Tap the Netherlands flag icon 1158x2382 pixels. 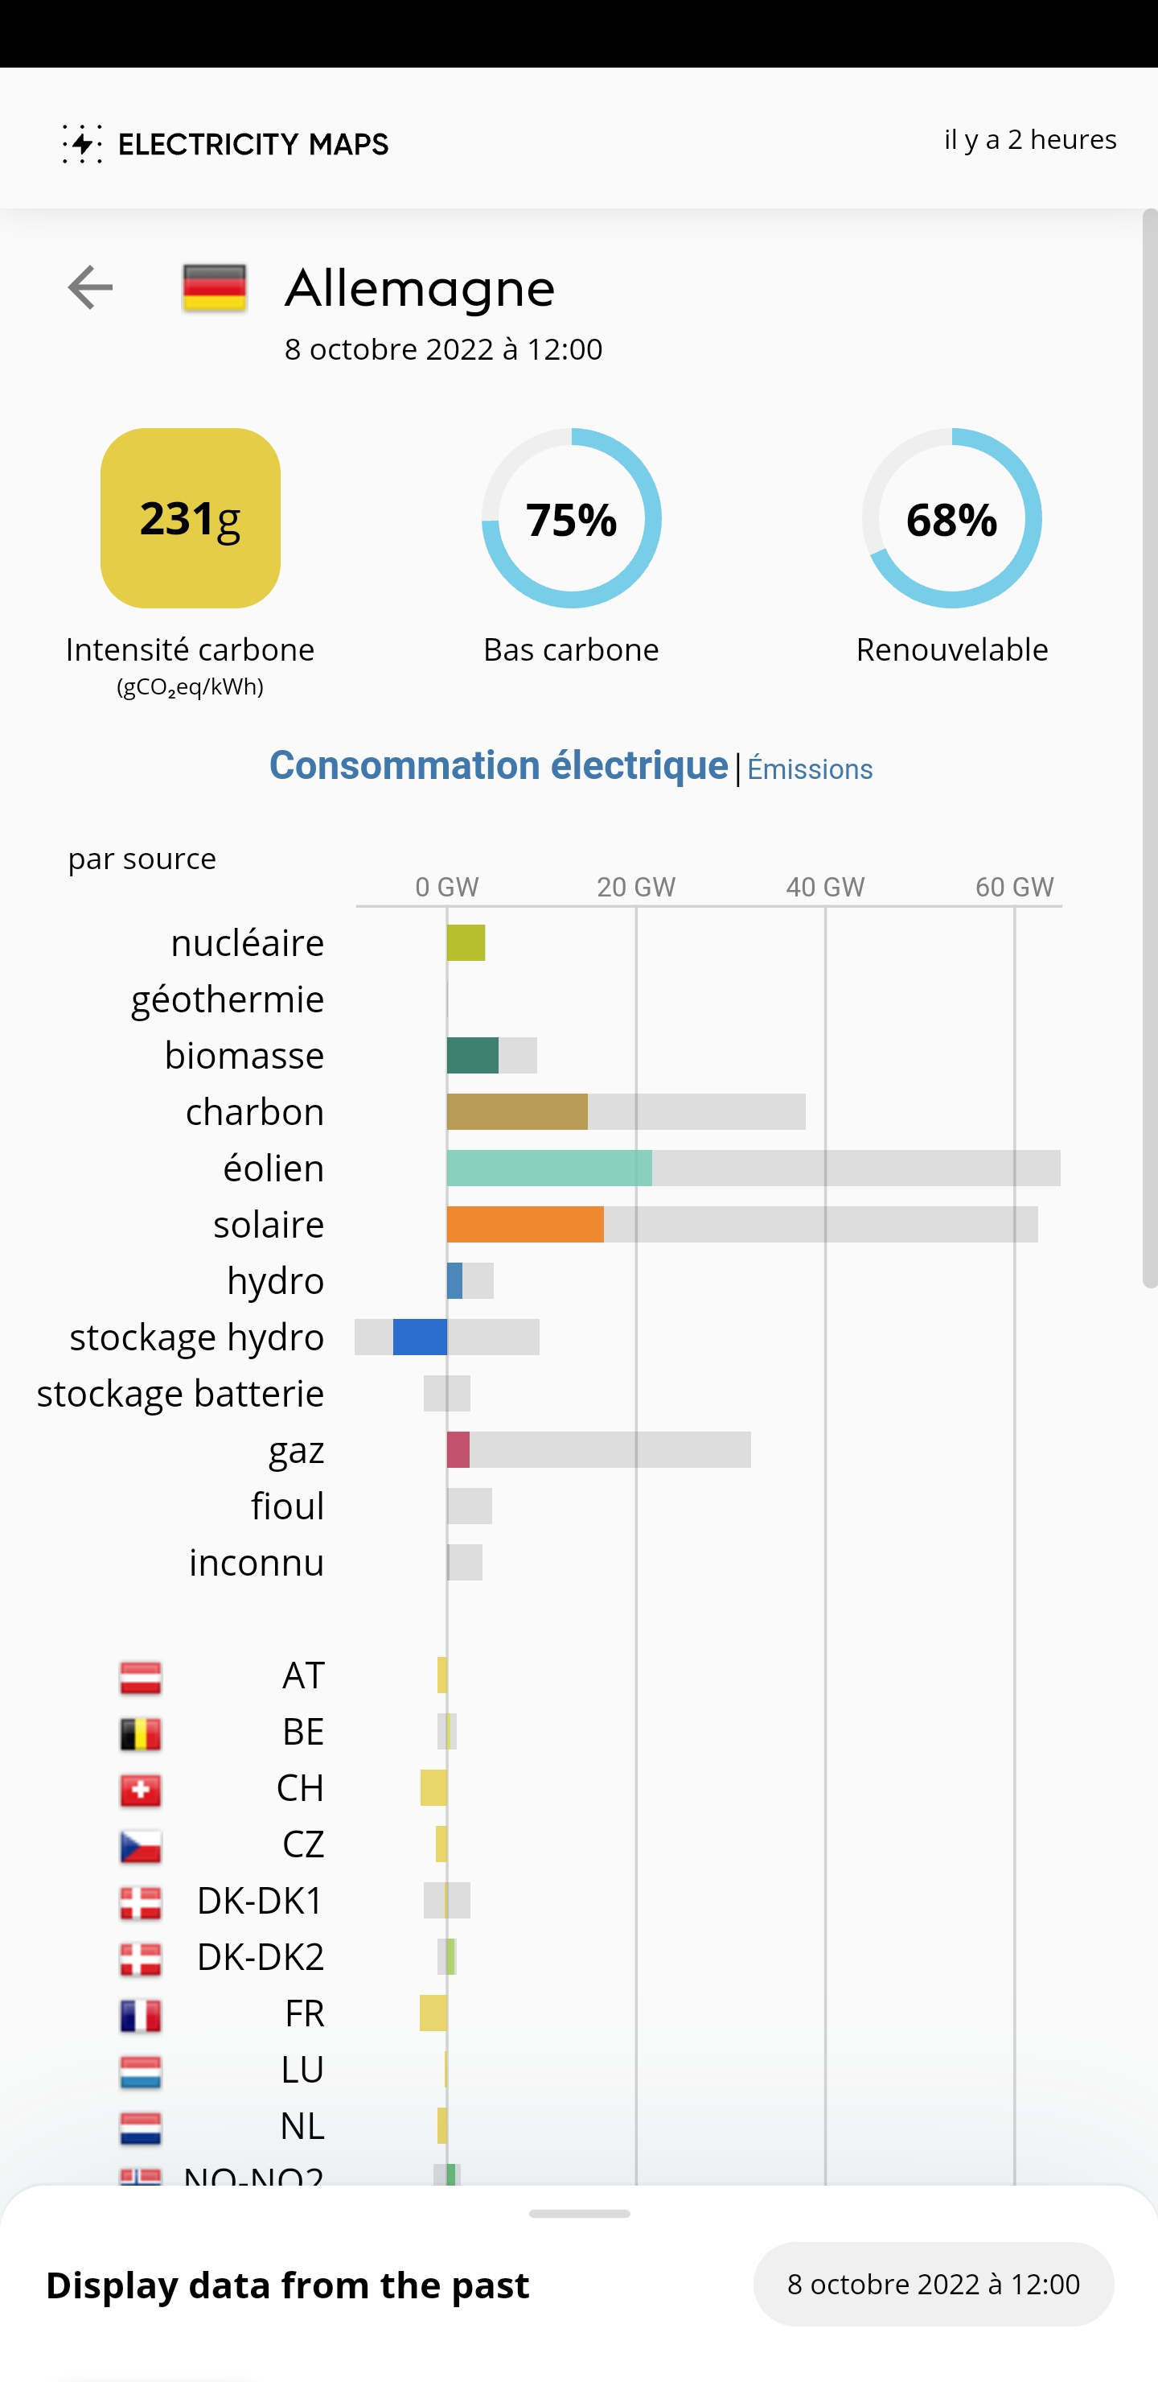141,2128
